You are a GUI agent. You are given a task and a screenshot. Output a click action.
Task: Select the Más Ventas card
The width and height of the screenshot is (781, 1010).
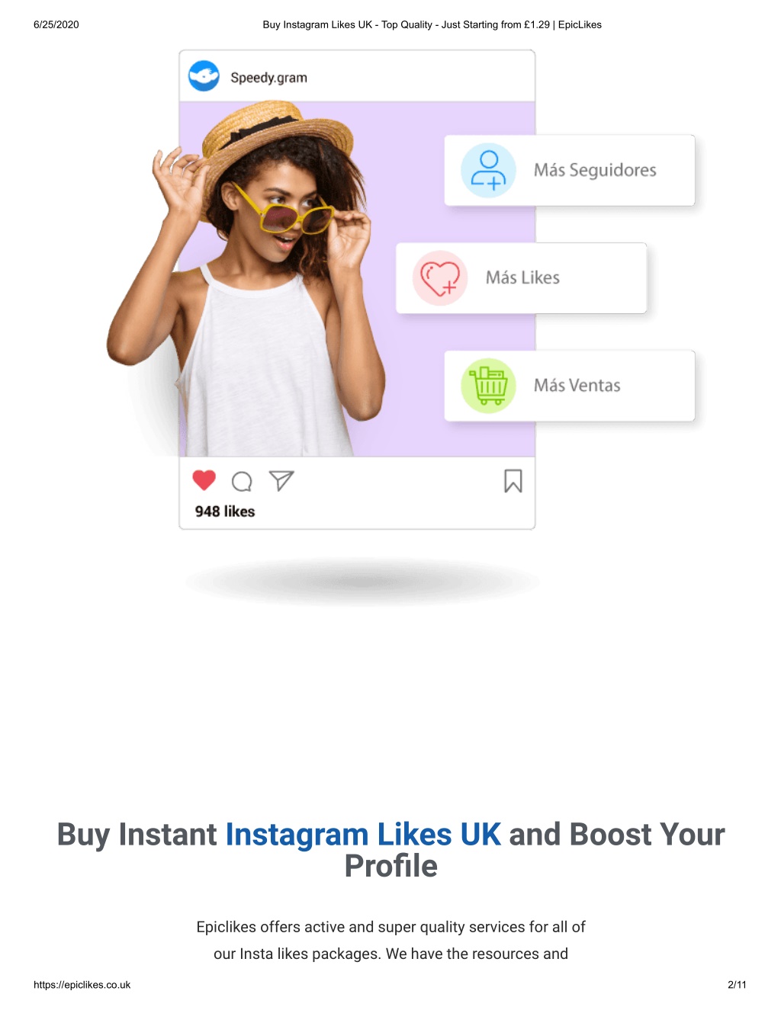(x=570, y=386)
